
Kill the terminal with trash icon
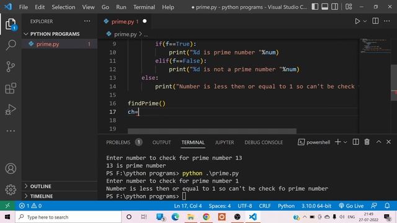(367, 142)
